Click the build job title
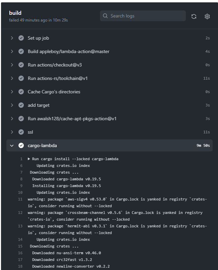The width and height of the screenshot is (218, 270). pos(15,13)
